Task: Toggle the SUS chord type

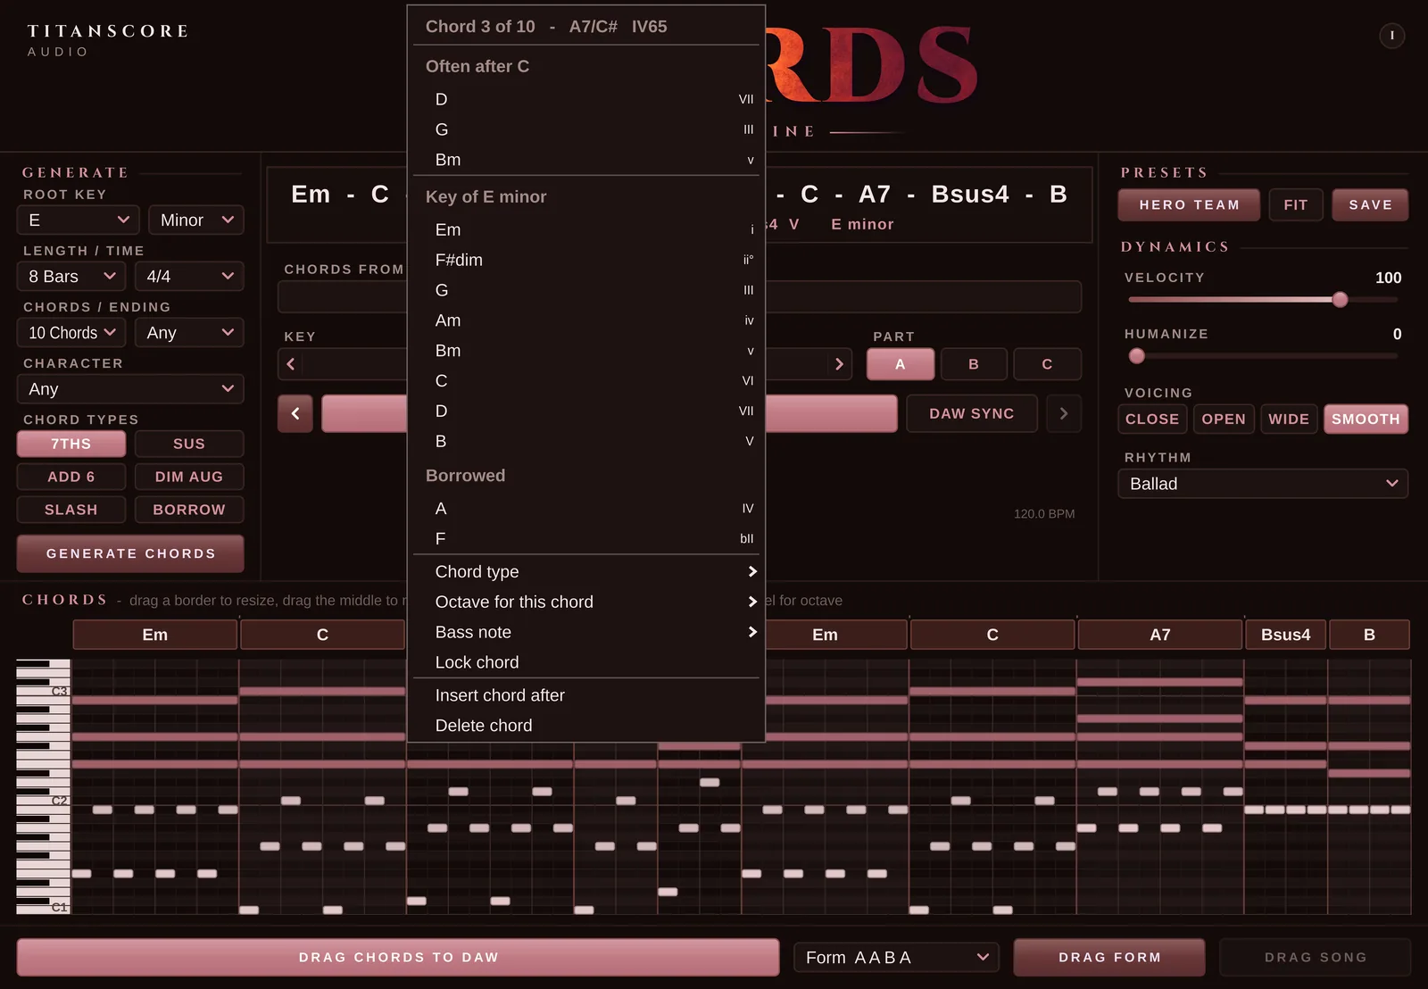Action: pyautogui.click(x=189, y=444)
